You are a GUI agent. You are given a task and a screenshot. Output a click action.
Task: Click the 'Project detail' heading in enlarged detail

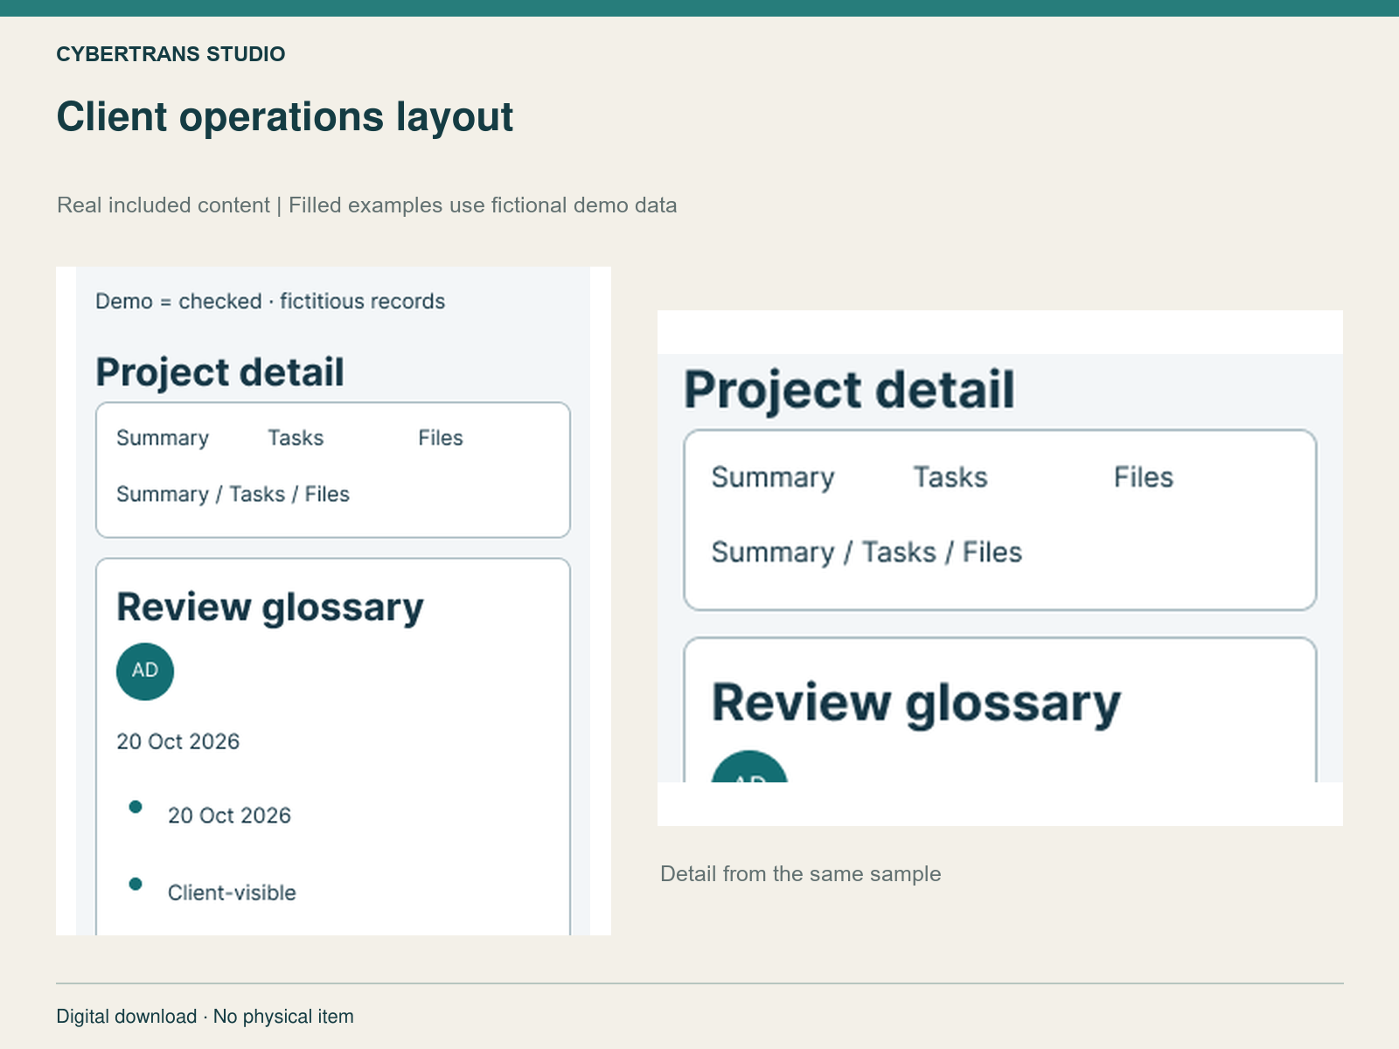pos(849,390)
